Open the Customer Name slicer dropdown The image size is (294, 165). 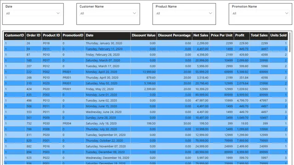pos(108,13)
